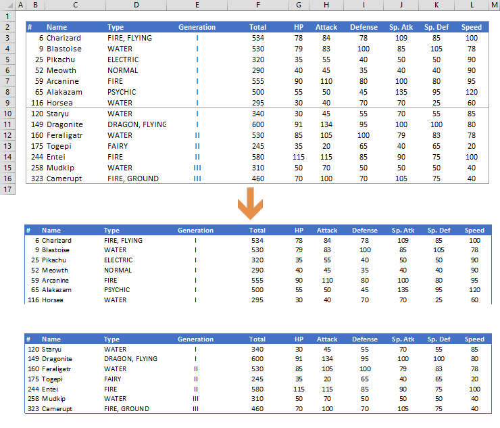Select Generation III cell in worksheet row 15
This screenshot has width=500, height=428.
tap(197, 168)
